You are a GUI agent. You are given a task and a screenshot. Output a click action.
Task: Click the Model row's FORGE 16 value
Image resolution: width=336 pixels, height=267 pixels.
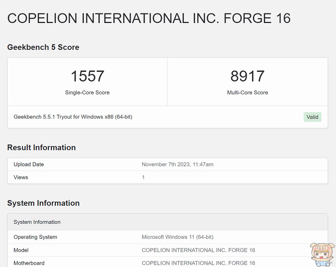[x=198, y=250]
